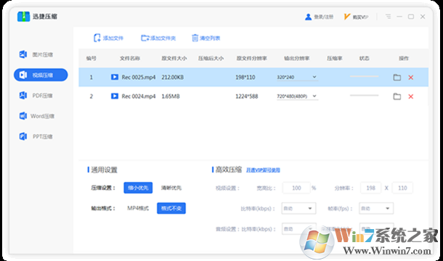Remove Rec 0025.mp4 with red X
This screenshot has height=261, width=443.
(411, 78)
